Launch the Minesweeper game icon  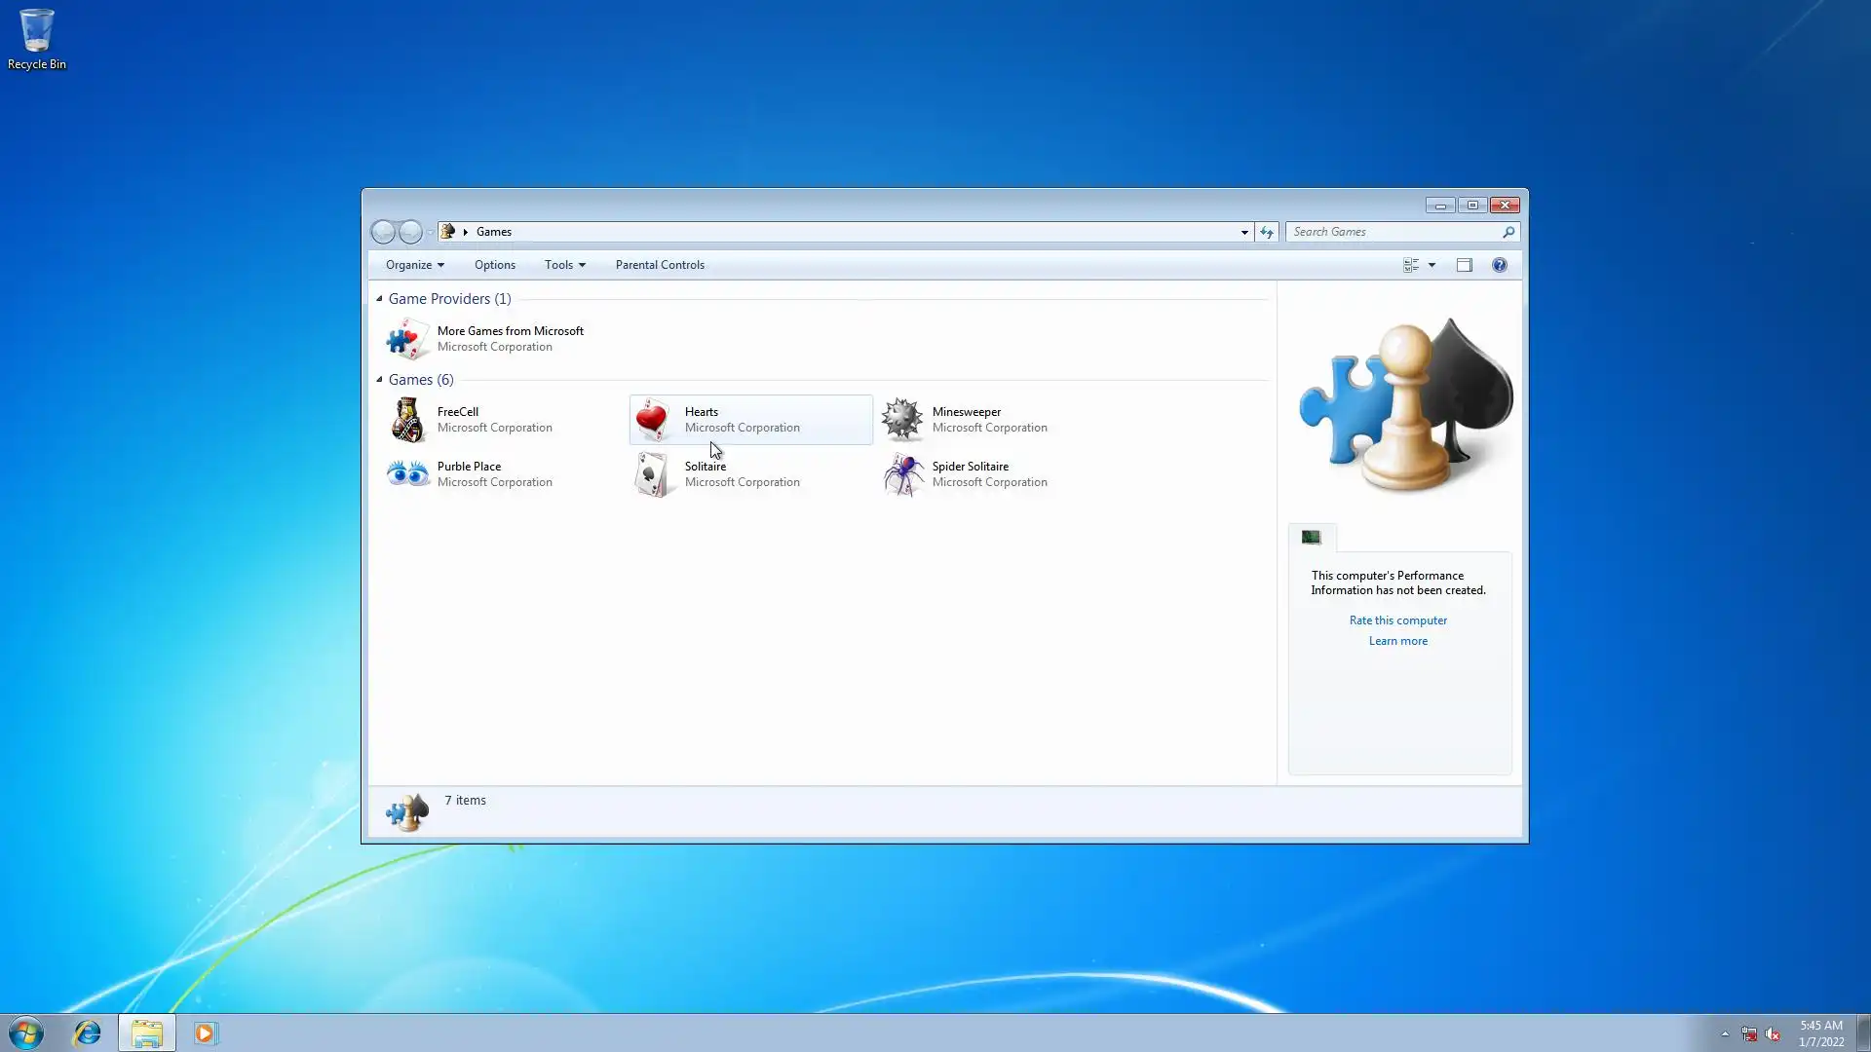[x=901, y=420]
